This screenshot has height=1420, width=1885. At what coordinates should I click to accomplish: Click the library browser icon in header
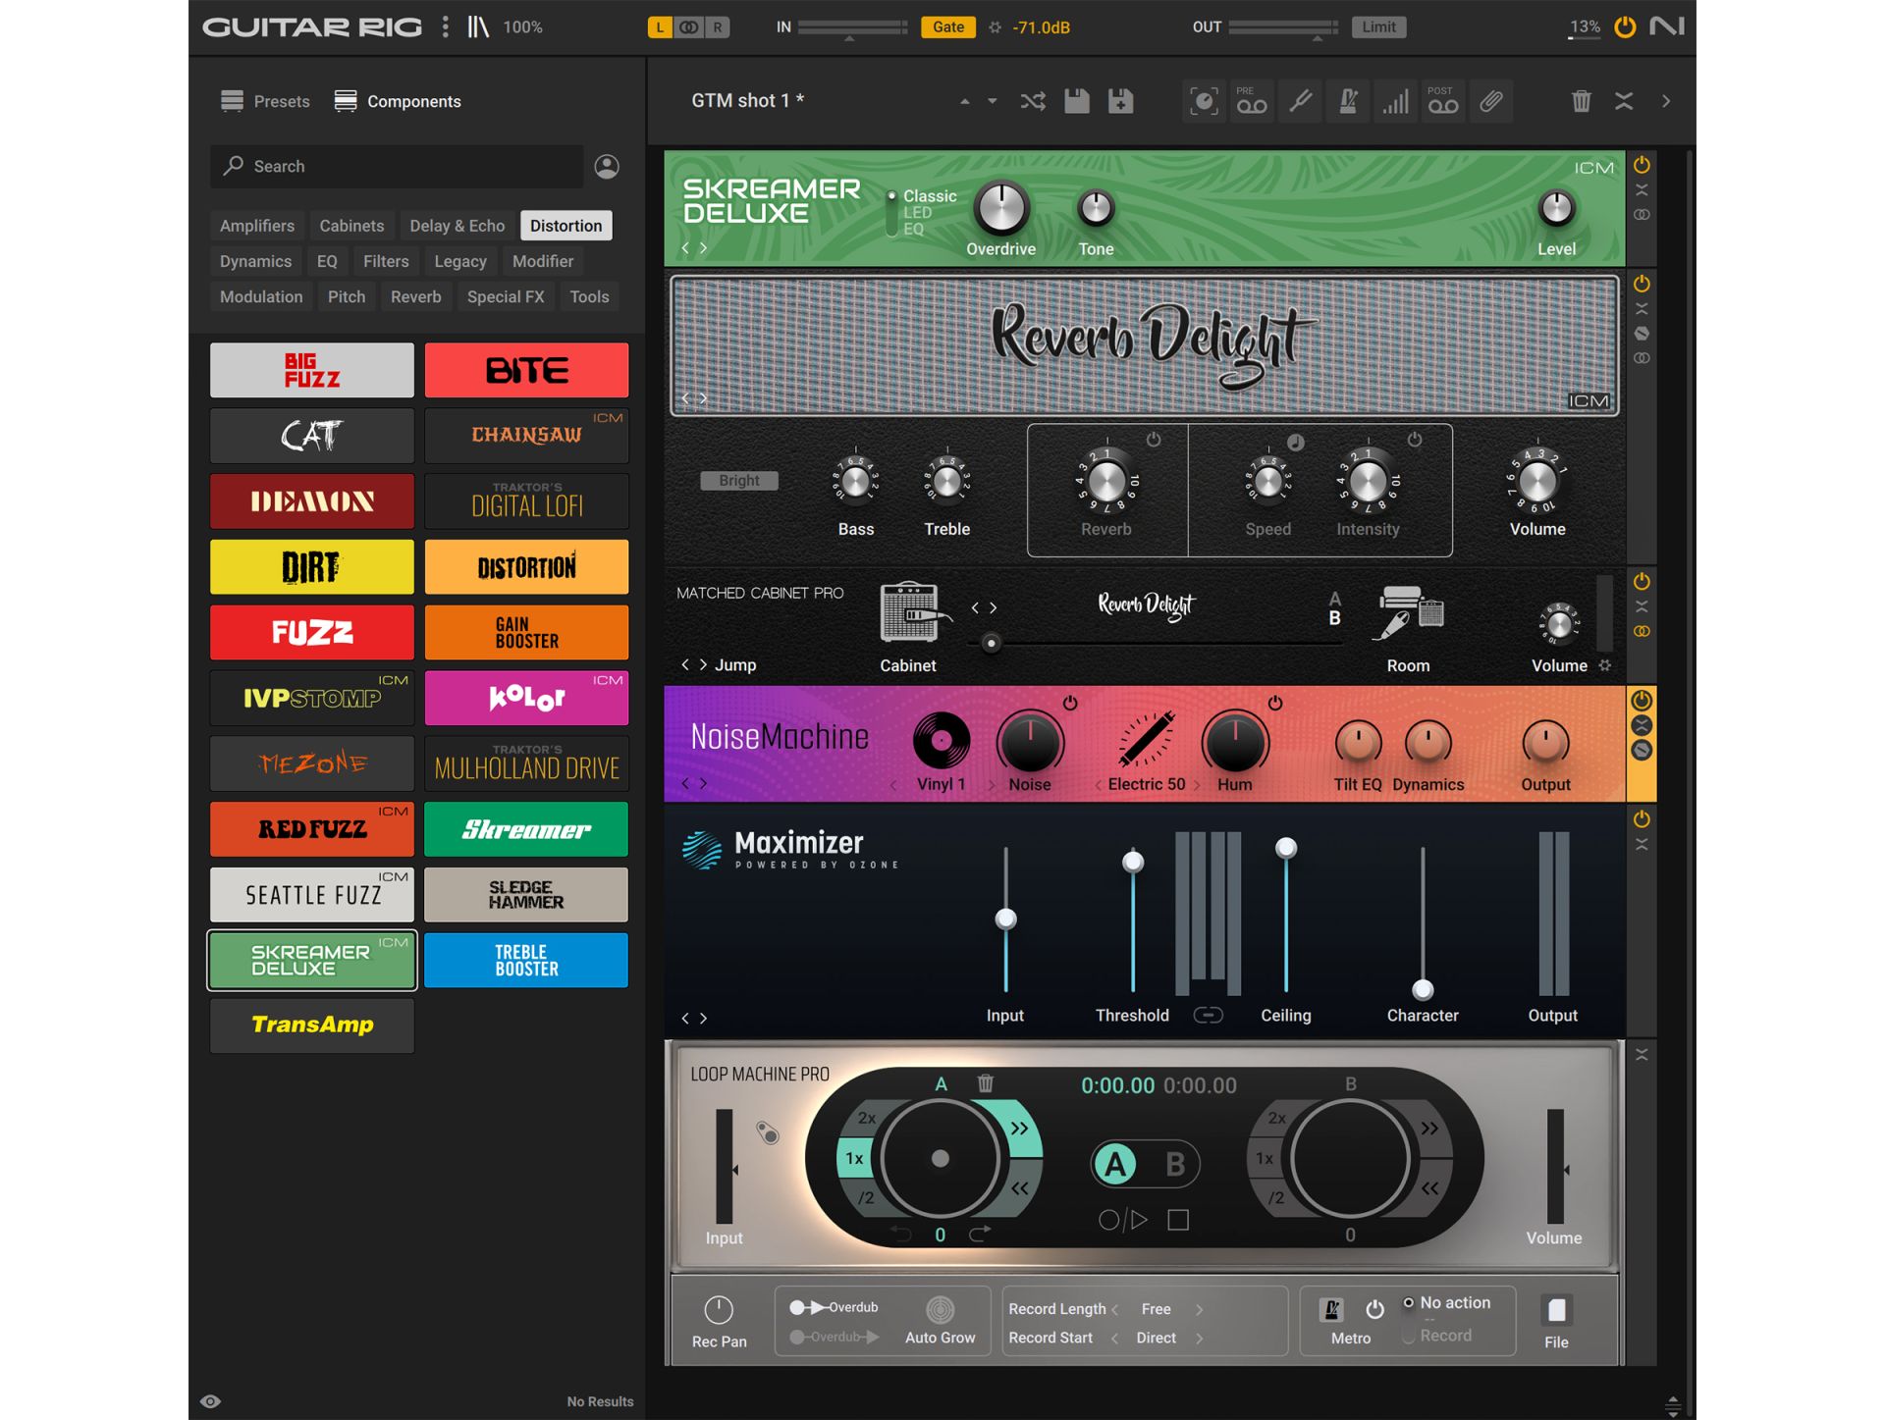pos(478,27)
